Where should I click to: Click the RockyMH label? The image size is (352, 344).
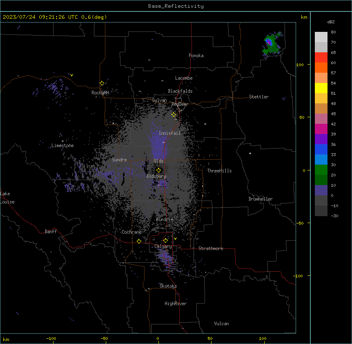(x=100, y=92)
